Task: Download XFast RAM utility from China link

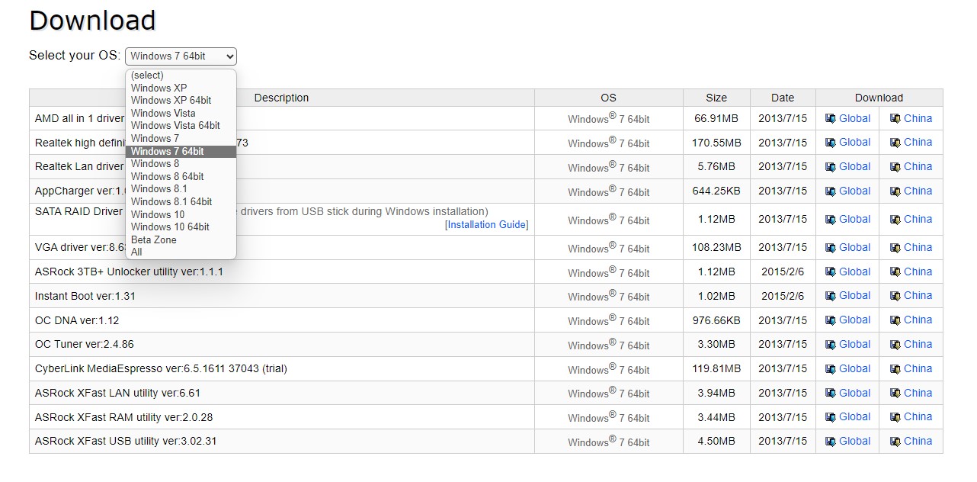Action: click(918, 417)
